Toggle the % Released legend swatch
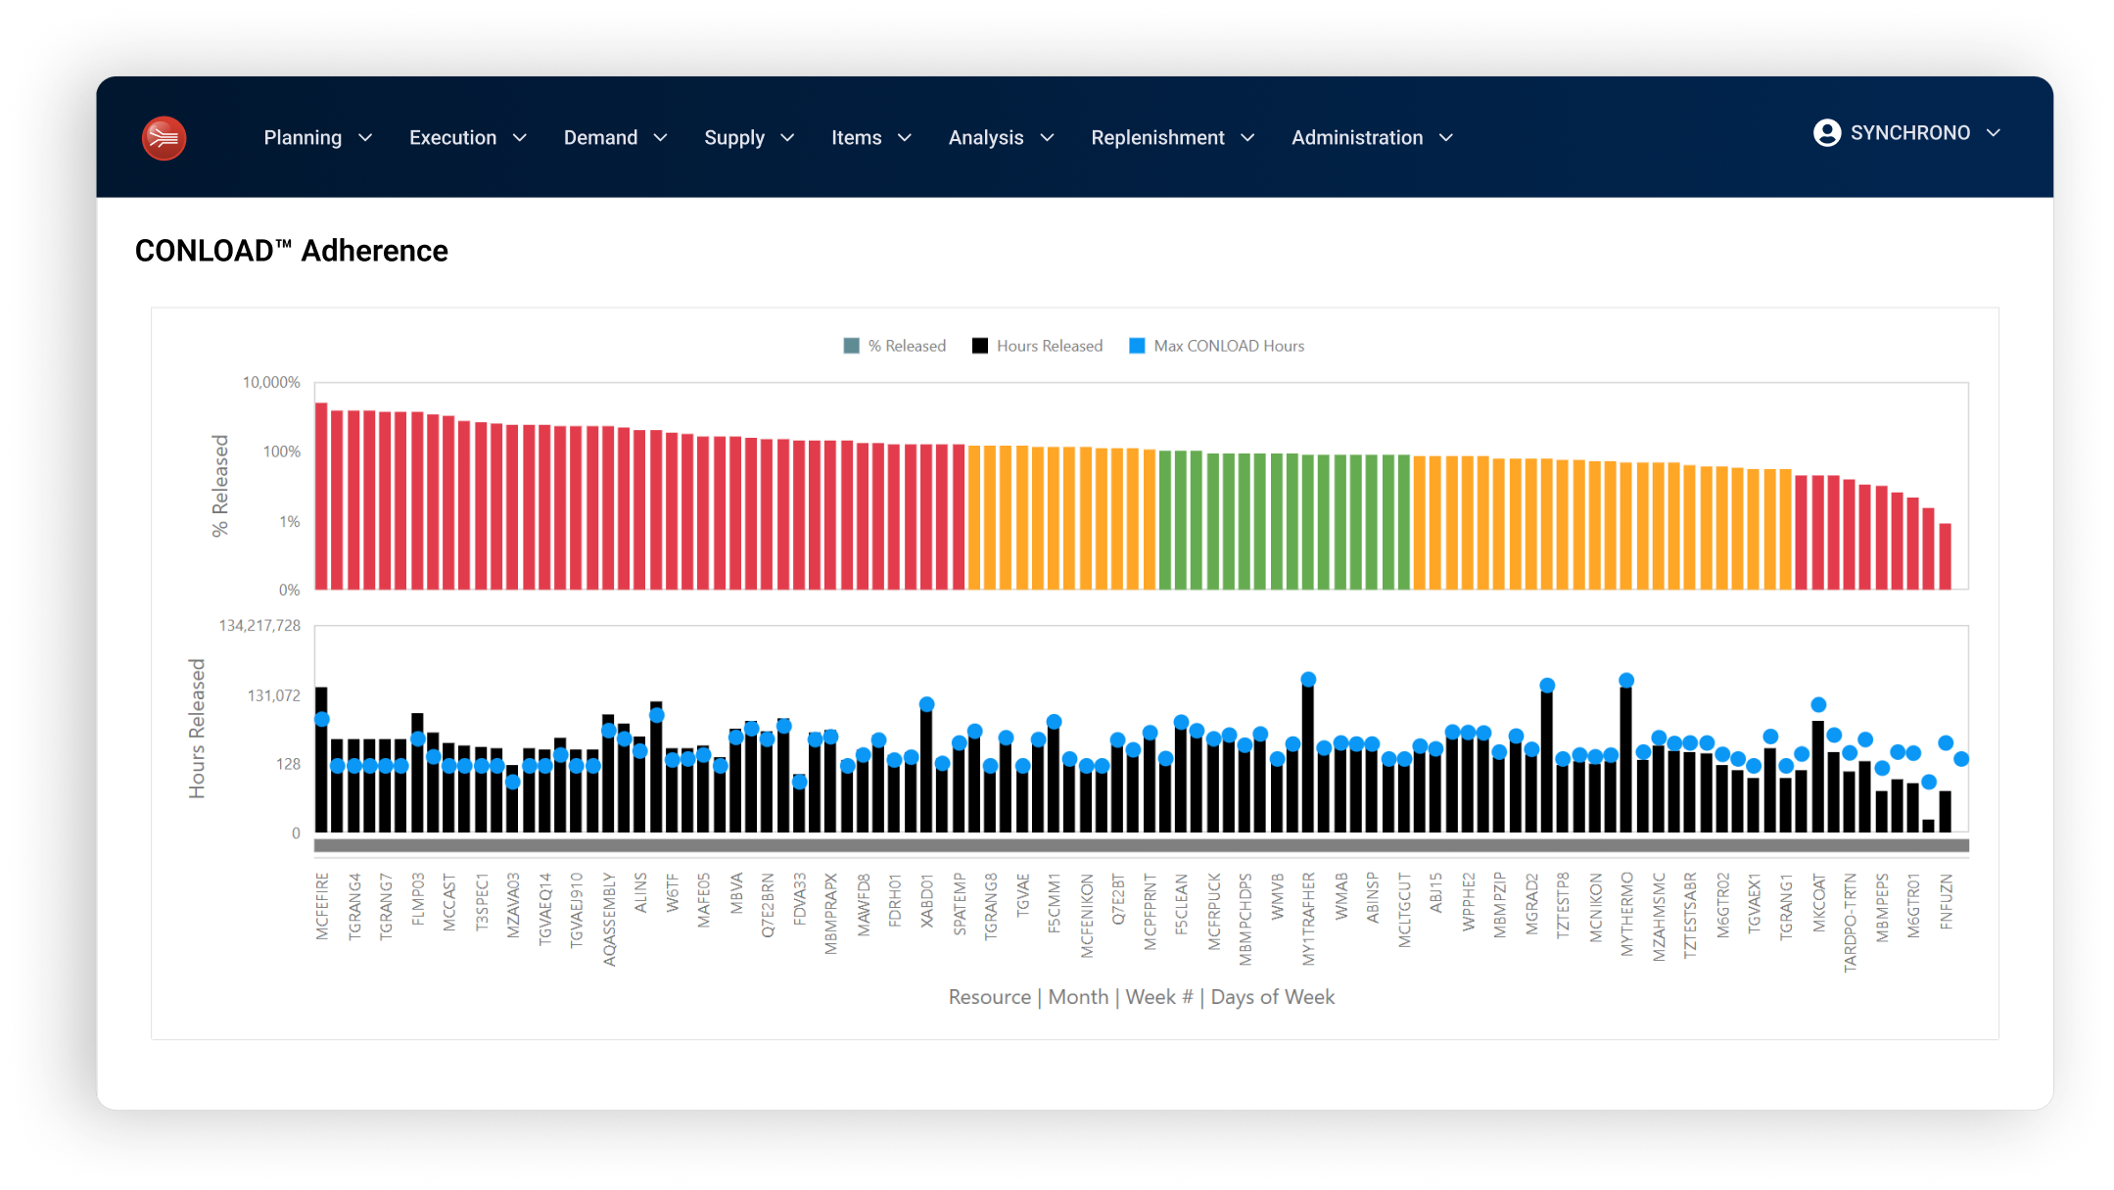2114x1190 pixels. (851, 346)
